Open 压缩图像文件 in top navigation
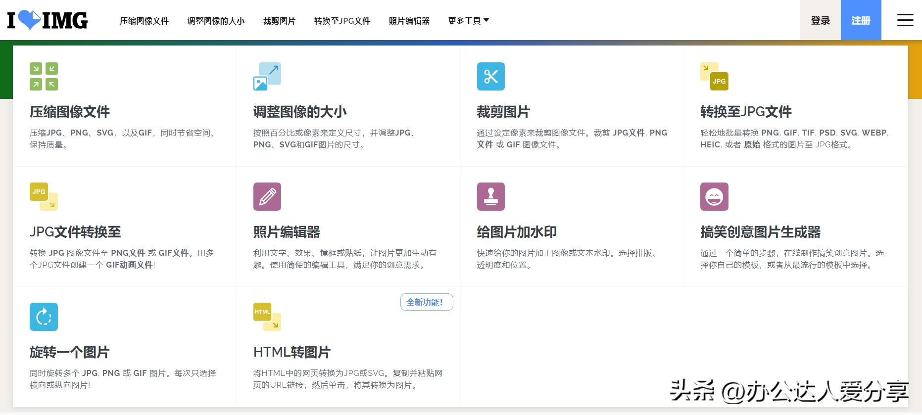922x415 pixels. point(144,21)
